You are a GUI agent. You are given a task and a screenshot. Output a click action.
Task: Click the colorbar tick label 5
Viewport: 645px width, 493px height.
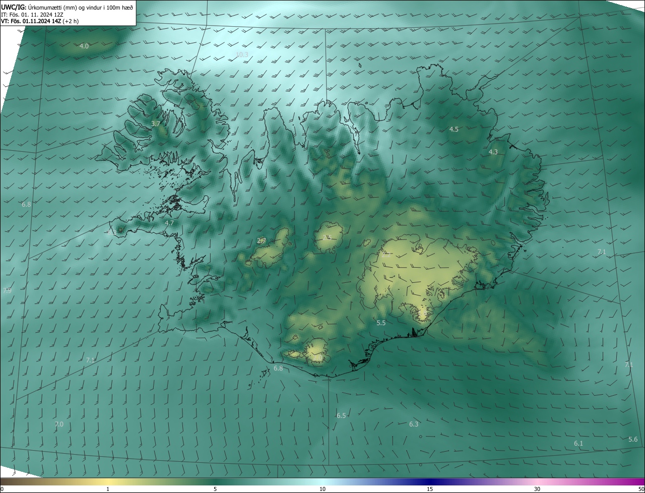click(215, 489)
